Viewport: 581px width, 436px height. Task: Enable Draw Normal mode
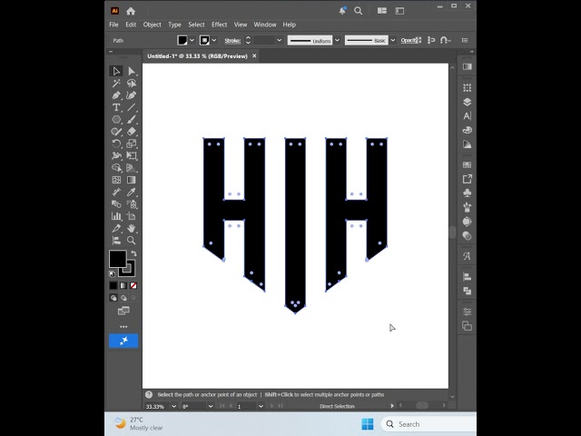point(113,298)
